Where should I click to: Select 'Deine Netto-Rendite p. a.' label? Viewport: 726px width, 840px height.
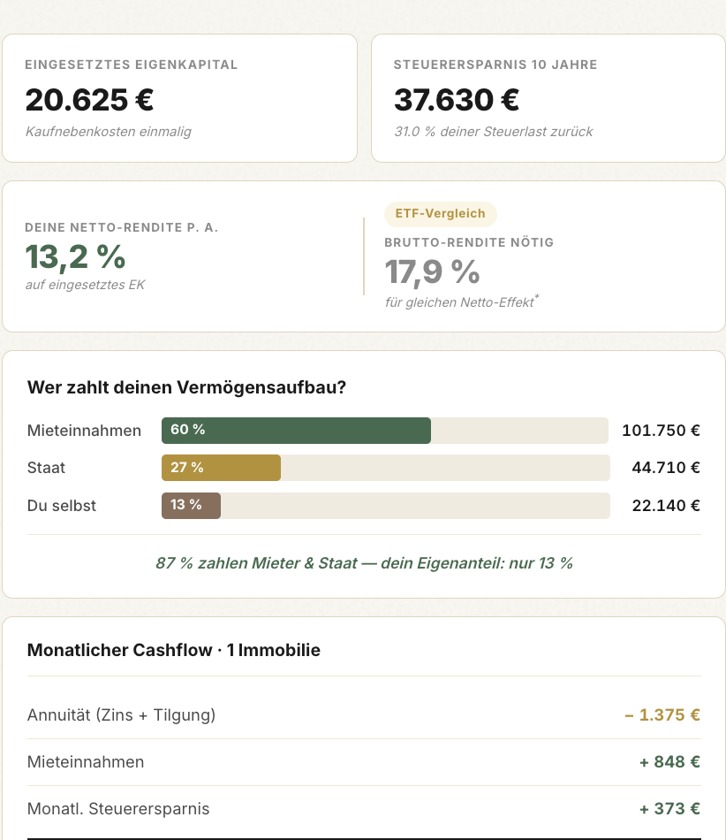(122, 227)
